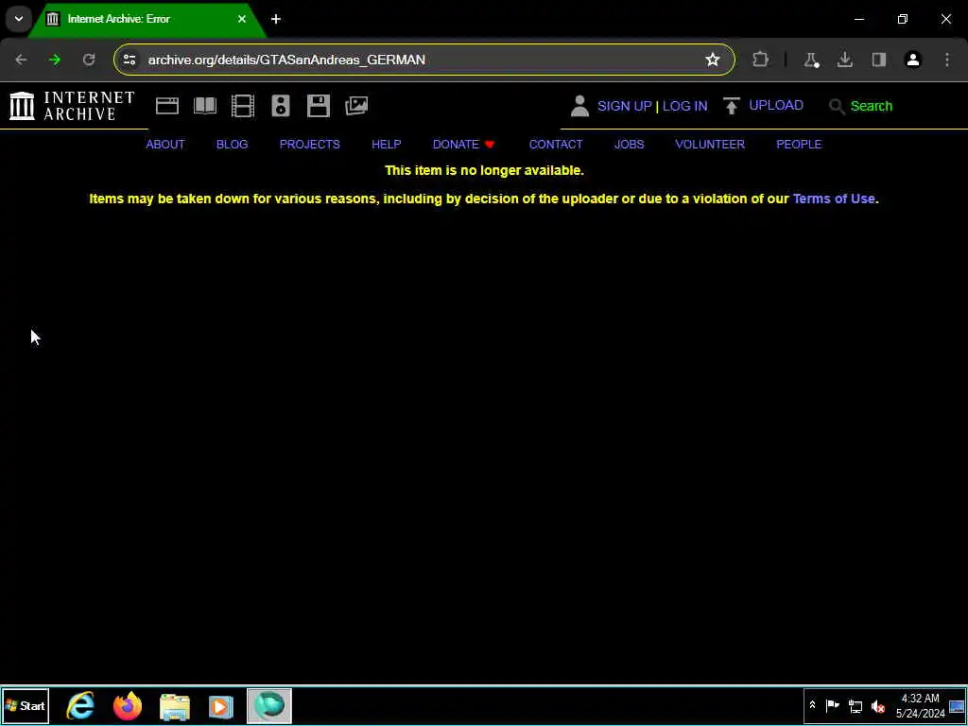Image resolution: width=968 pixels, height=726 pixels.
Task: Click the Internet Archive logo
Action: pos(72,106)
